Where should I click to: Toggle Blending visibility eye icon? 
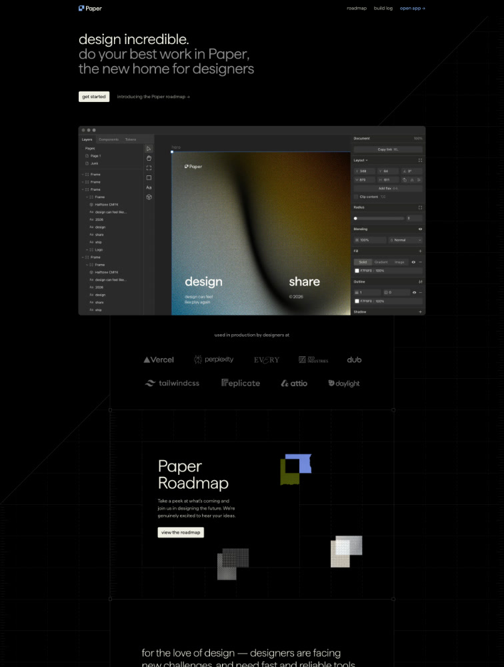[420, 229]
